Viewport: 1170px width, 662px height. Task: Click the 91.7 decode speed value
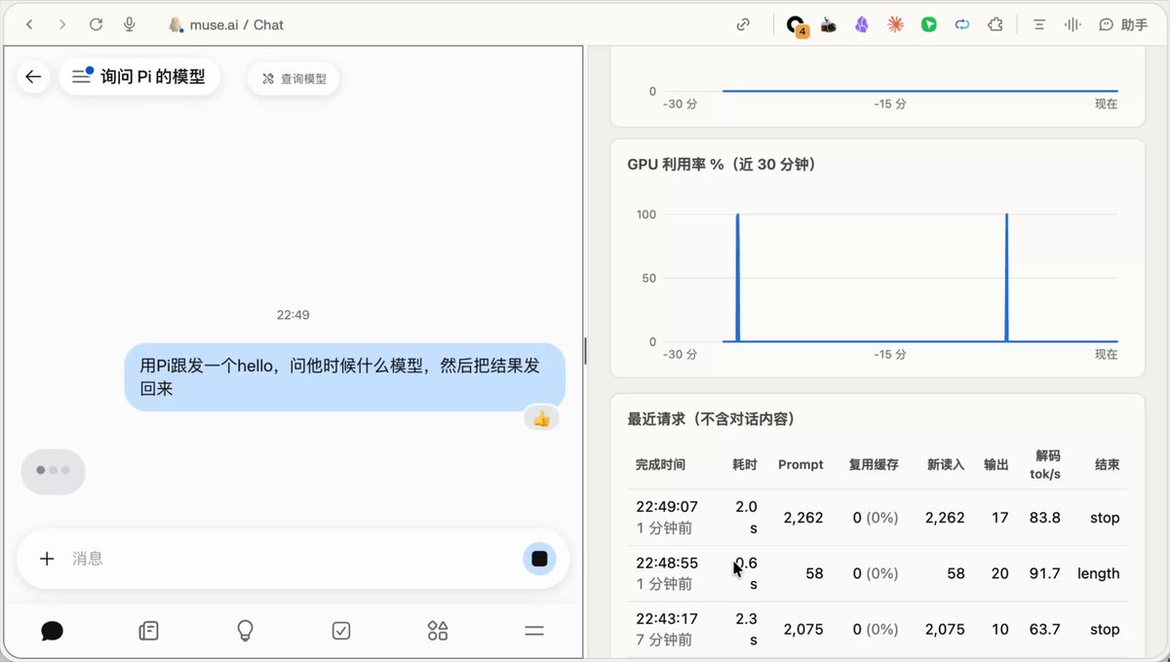click(1045, 573)
